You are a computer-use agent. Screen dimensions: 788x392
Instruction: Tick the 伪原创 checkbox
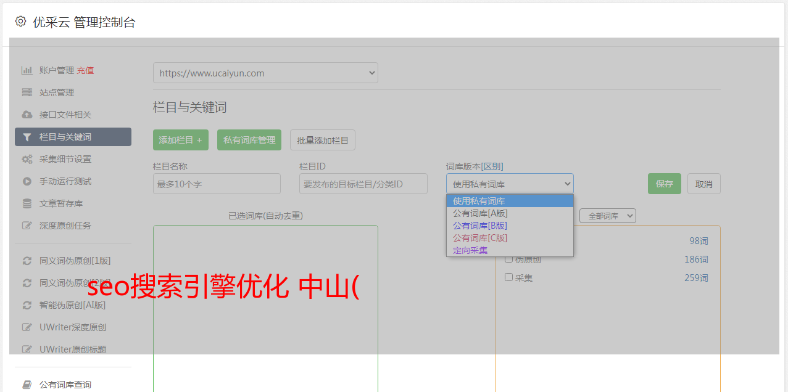pos(509,259)
